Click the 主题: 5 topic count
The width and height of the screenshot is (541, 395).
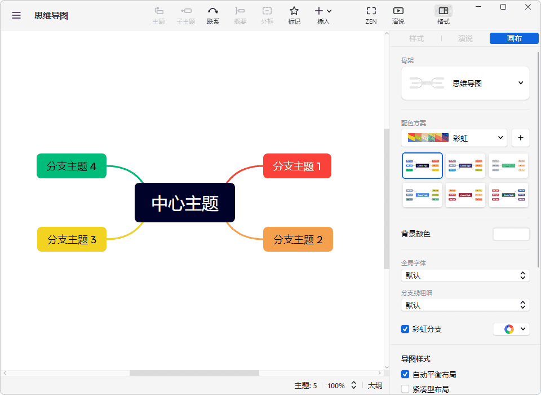click(x=305, y=385)
